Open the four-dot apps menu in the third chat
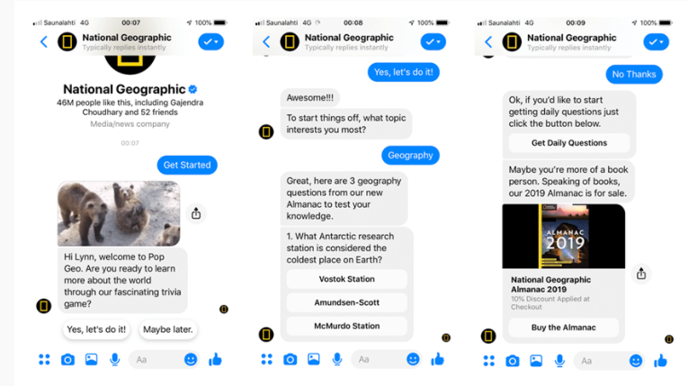Viewport: 688px width, 386px height. (x=489, y=361)
